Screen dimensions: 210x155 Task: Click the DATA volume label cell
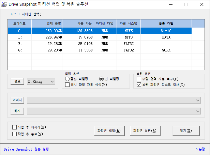166,37
